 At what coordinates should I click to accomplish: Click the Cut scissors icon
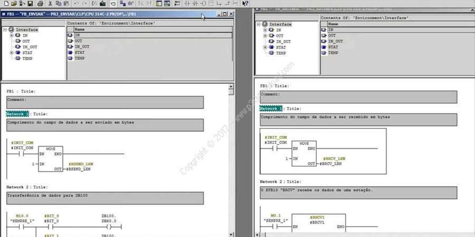[50, 4]
